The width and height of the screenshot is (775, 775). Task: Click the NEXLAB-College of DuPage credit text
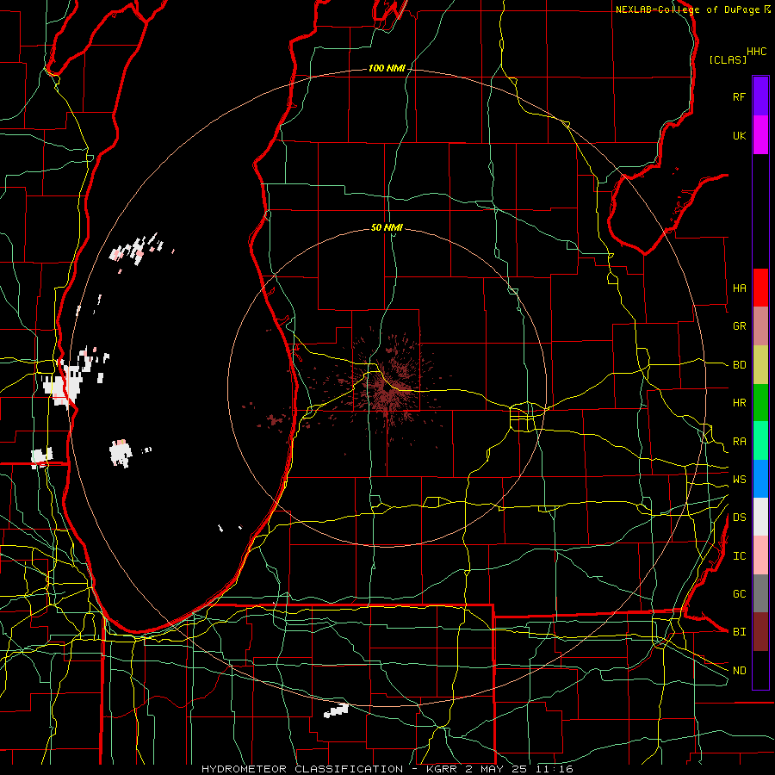688,9
